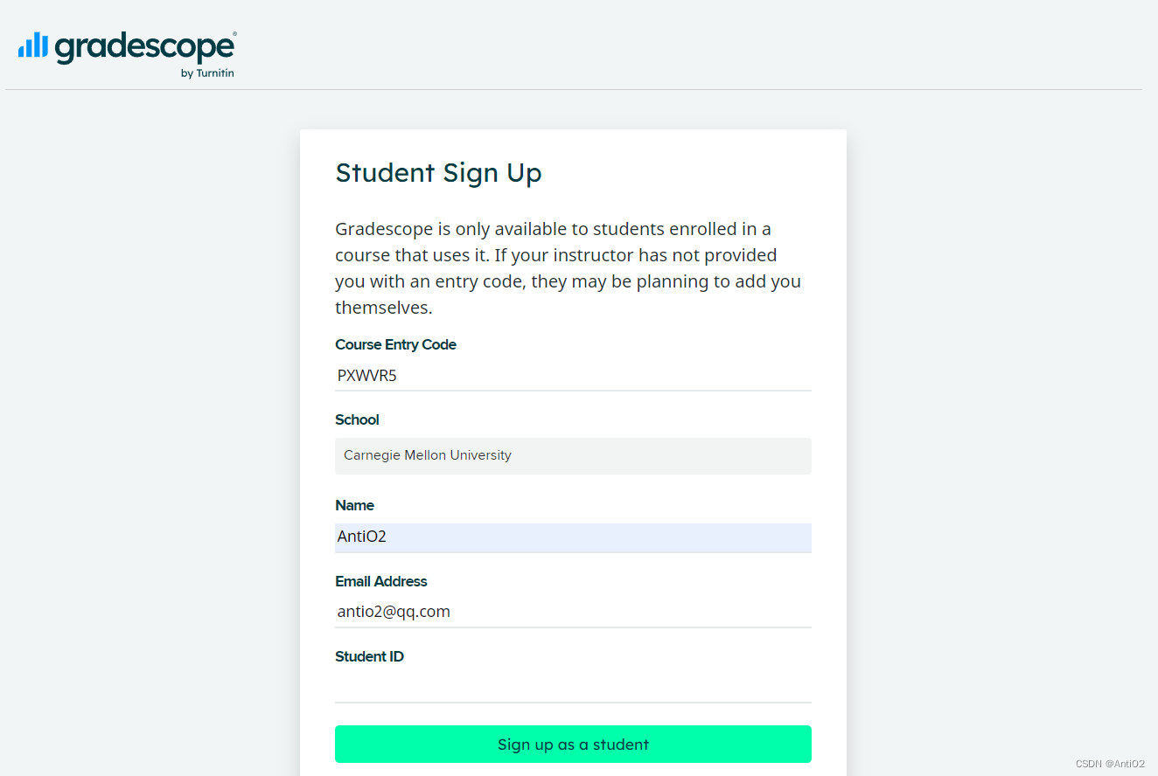
Task: Focus the Email Address field with antio2@qq.com
Action: pyautogui.click(x=573, y=612)
